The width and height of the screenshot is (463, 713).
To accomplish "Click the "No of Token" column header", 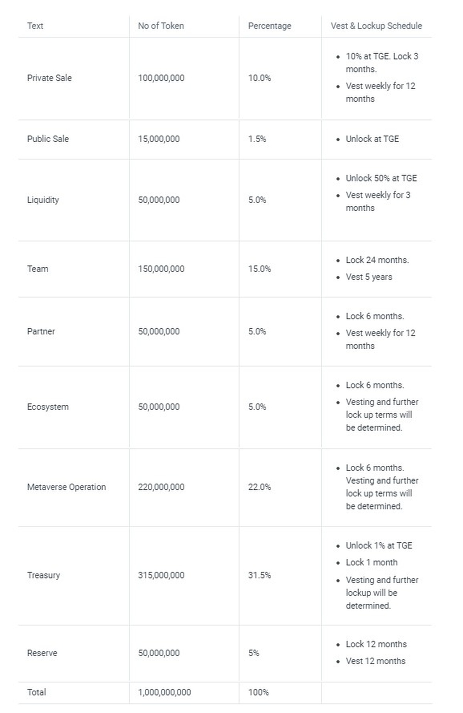I will [161, 26].
